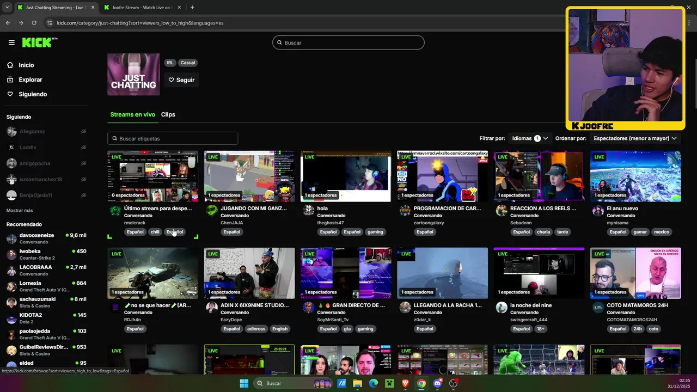Image resolution: width=697 pixels, height=392 pixels.
Task: Open followed channel amigopacha
Action: click(x=46, y=163)
